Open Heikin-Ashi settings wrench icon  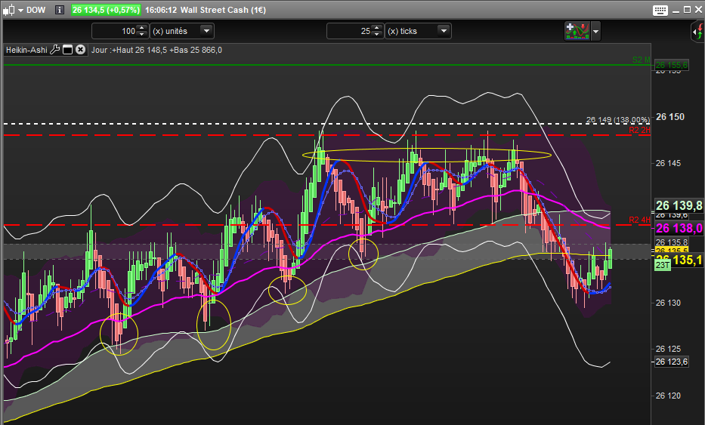(55, 49)
